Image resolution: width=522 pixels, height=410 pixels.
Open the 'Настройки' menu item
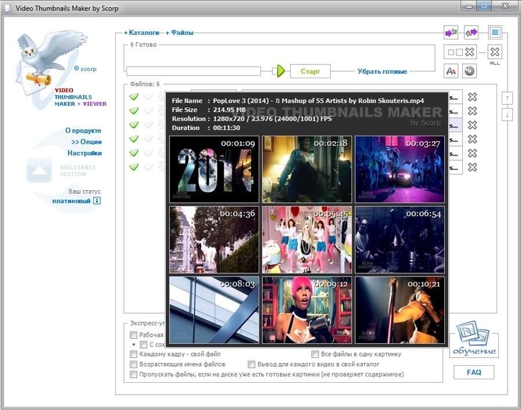point(84,153)
